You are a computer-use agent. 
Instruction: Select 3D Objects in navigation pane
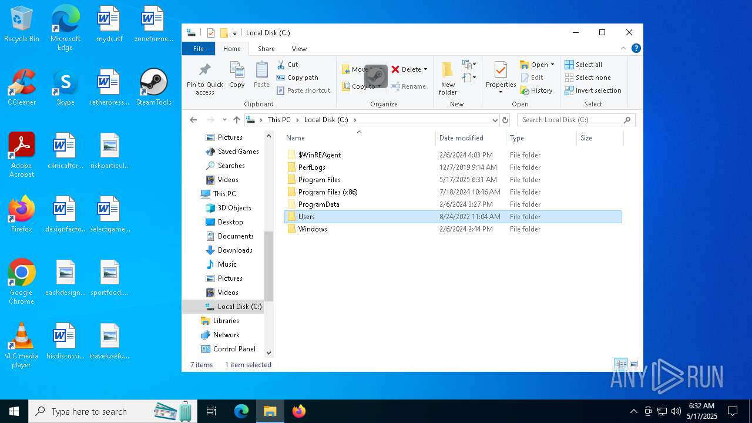coord(234,208)
